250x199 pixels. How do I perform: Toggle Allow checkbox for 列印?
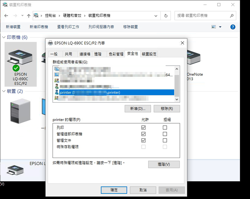click(143, 127)
